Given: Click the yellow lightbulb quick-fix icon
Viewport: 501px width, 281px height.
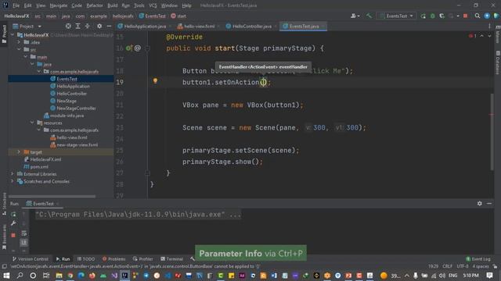Looking at the screenshot, I should coord(155,80).
